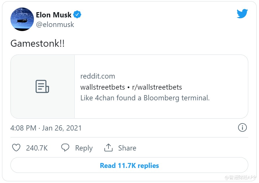The width and height of the screenshot is (259, 183).
Task: Click the share upload arrow icon
Action: coord(108,148)
